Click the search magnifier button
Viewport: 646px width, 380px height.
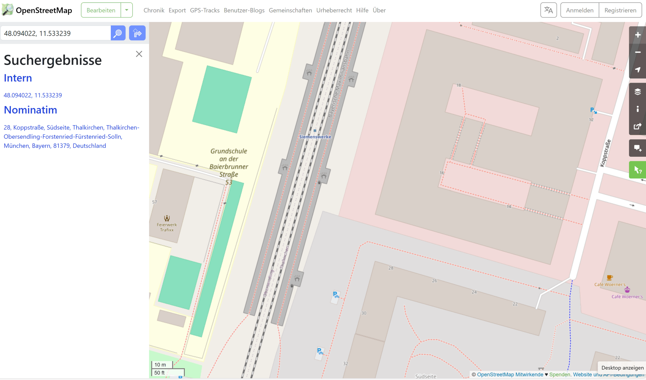(118, 33)
